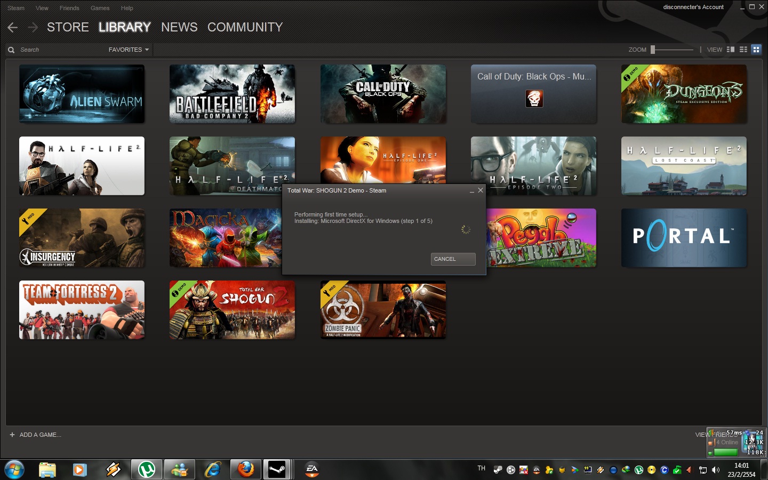Open the Steam menu
This screenshot has height=480, width=768.
[16, 8]
